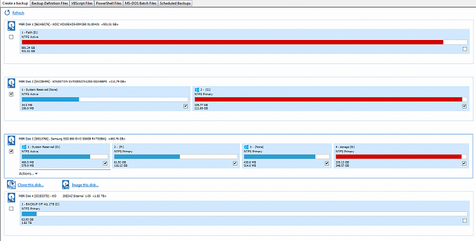Select the '1 - Faith (E:)' partition label

30,32
